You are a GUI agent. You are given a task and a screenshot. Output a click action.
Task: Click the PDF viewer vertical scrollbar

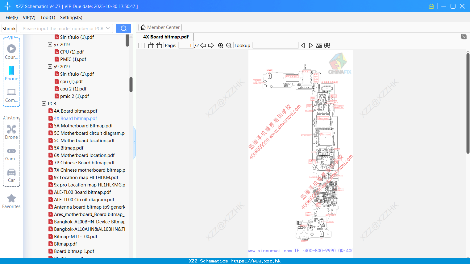pos(468,103)
